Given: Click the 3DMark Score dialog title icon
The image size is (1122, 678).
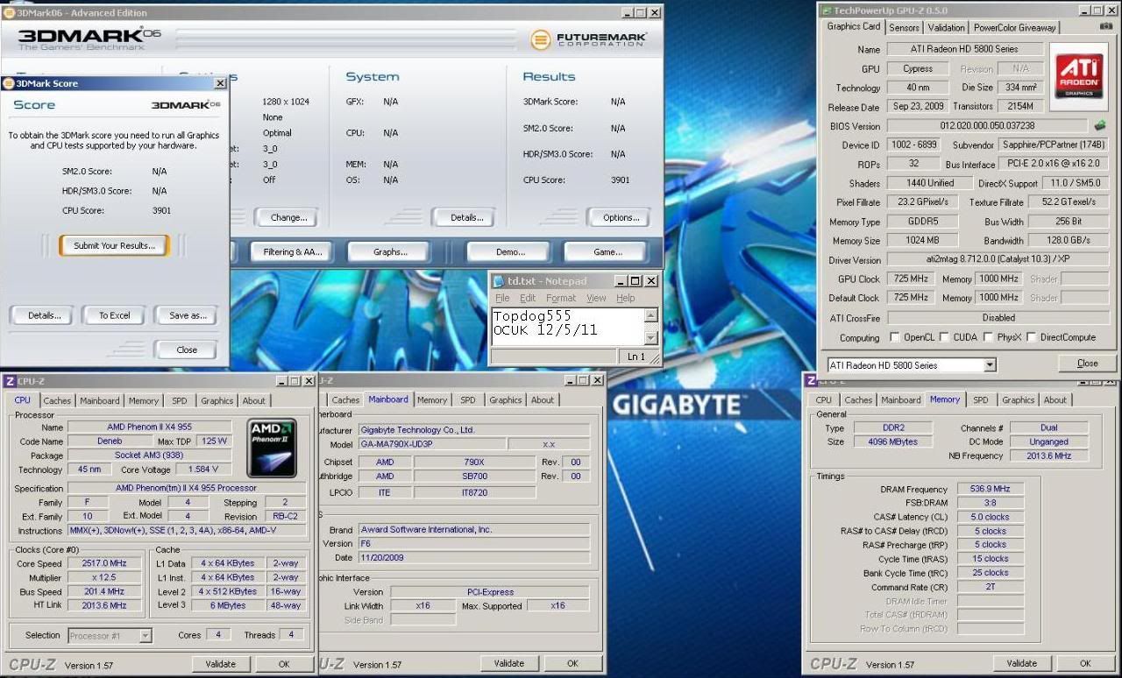Looking at the screenshot, I should 9,83.
